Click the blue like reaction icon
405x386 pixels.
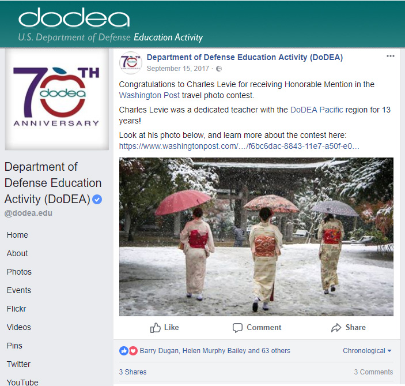(124, 351)
